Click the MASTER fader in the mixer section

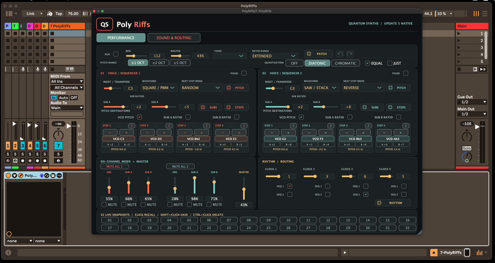click(x=244, y=189)
